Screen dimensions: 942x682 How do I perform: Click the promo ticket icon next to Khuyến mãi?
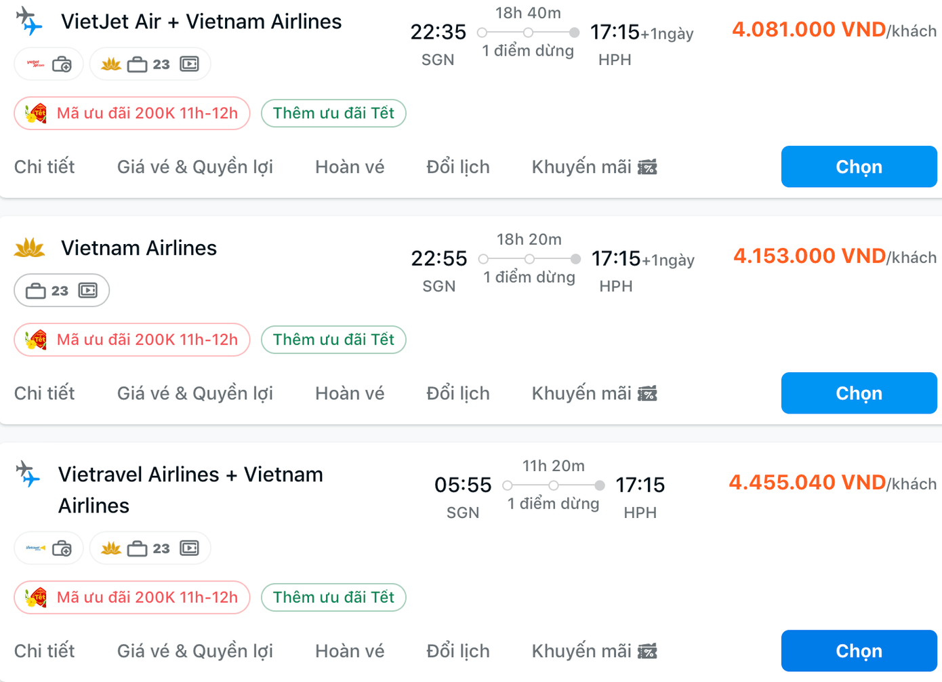click(645, 166)
